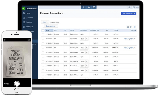Select checkbox for the Cass Hayden bill
The image size is (159, 95).
[43, 48]
